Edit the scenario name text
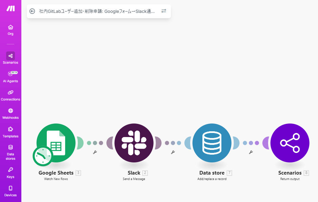This screenshot has height=202, width=318. 97,11
